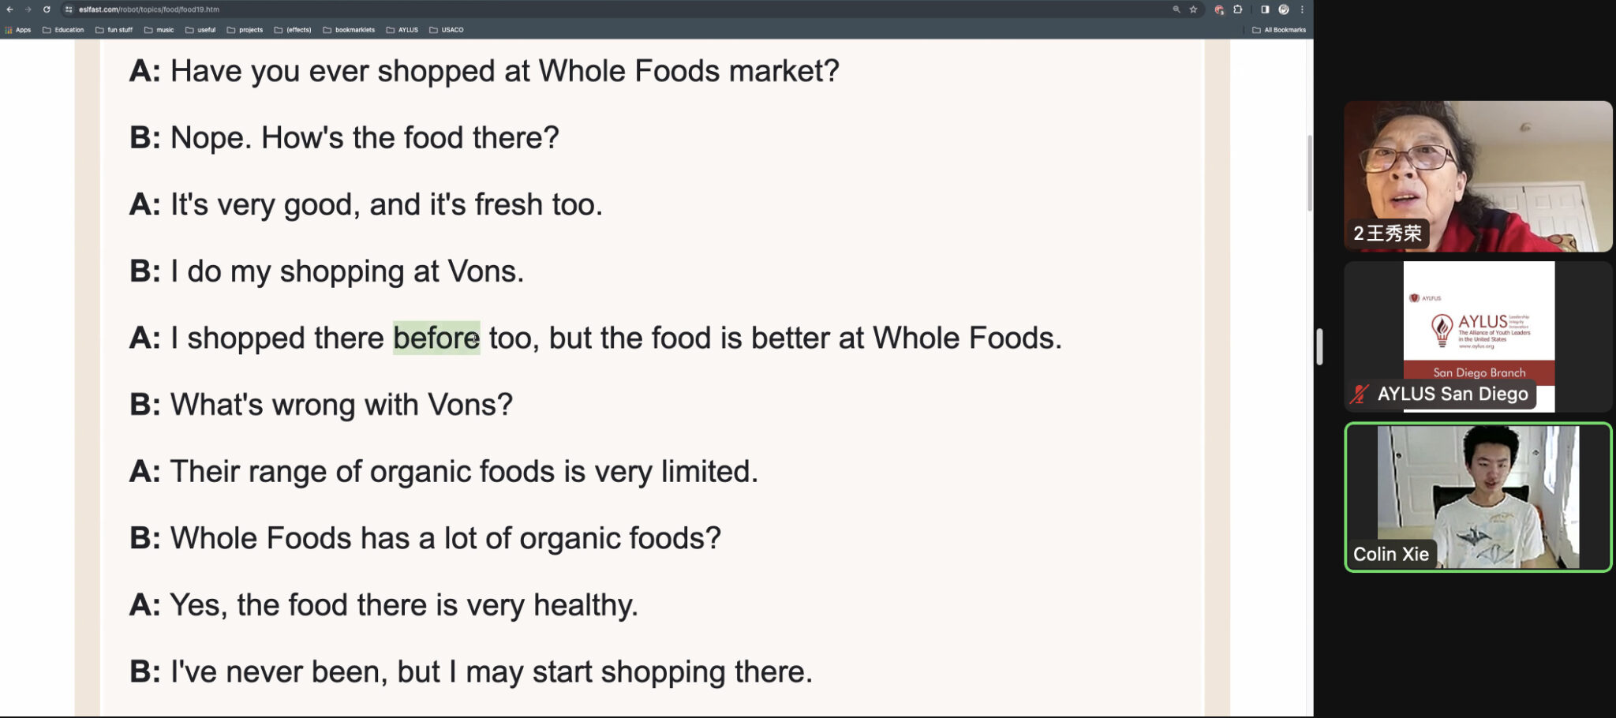Open the Extensions puzzle icon
Image resolution: width=1616 pixels, height=718 pixels.
click(1237, 9)
